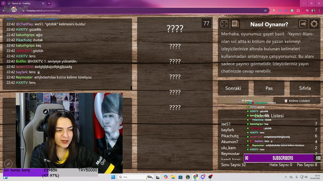Click the Soru Sayısı: 32 counter
Viewport: 323px width, 181px height.
[x=233, y=165]
